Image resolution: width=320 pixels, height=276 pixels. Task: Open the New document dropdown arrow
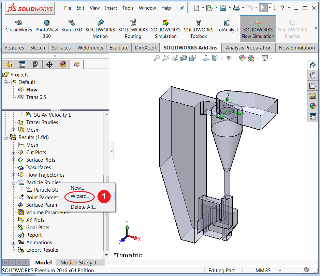point(203,8)
